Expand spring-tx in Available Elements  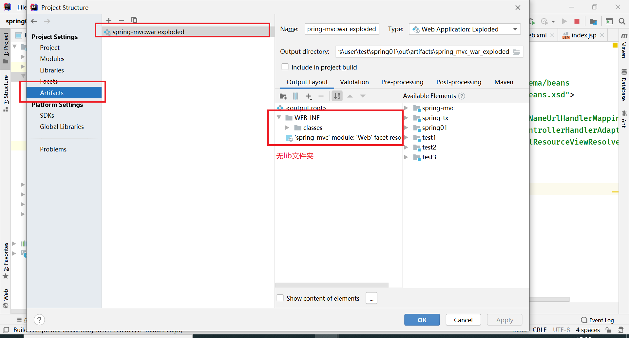pos(406,118)
